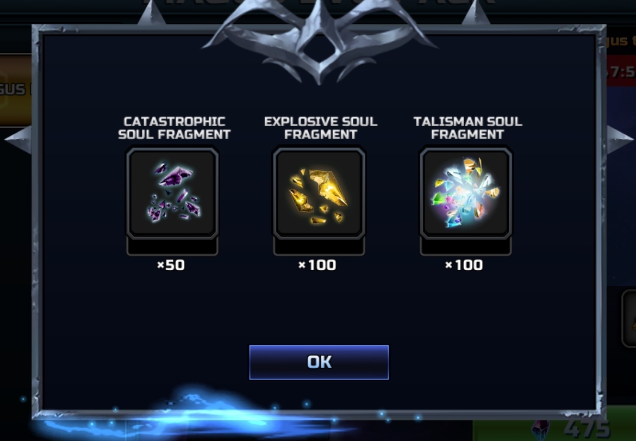This screenshot has height=441, width=636.
Task: Tap the 475 currency counter
Action: 587,429
